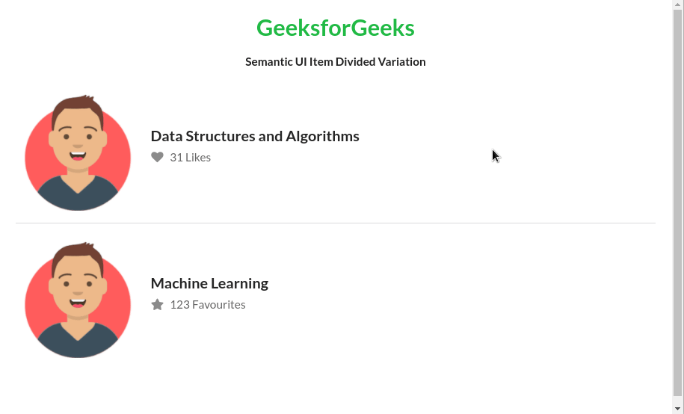The image size is (684, 414).
Task: Open the GeeksforGeeks green heading
Action: tap(336, 28)
